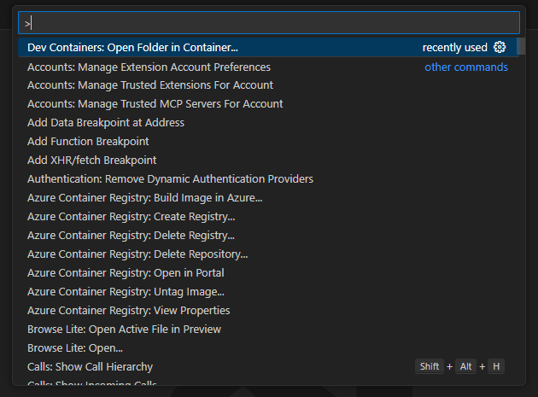Viewport: 538px width, 397px height.
Task: Choose Add XHR/fetch Breakpoint command
Action: 267,161
